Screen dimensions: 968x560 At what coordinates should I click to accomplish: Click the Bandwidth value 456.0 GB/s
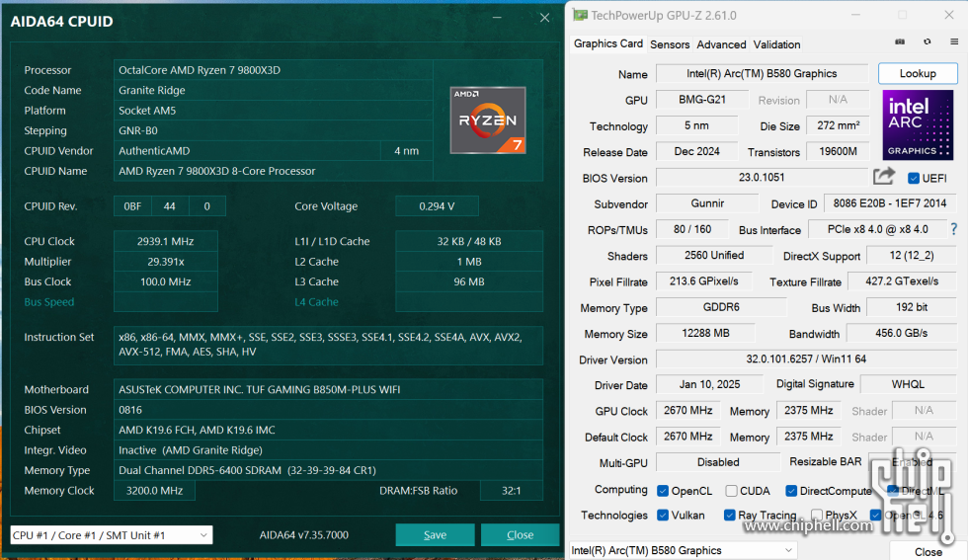click(x=901, y=333)
